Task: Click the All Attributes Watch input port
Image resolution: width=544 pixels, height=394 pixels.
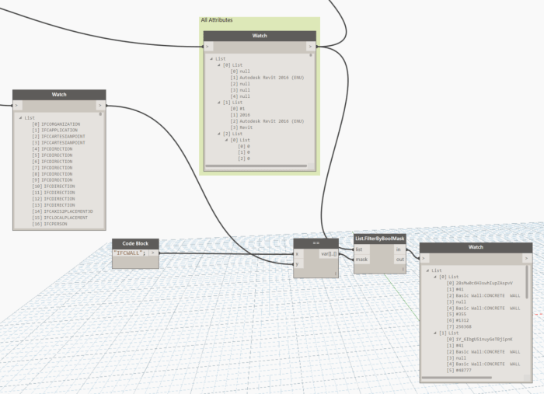Action: point(208,46)
